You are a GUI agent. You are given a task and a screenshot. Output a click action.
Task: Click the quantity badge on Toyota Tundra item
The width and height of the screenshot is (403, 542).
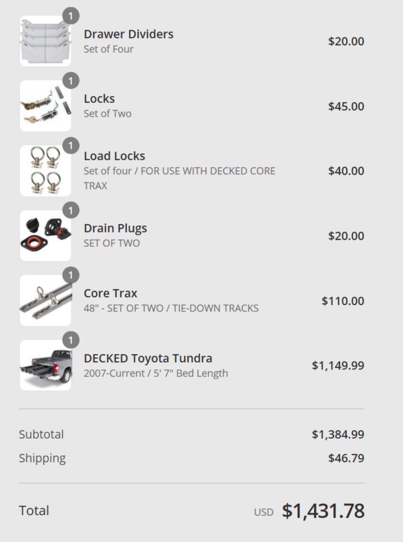(71, 340)
